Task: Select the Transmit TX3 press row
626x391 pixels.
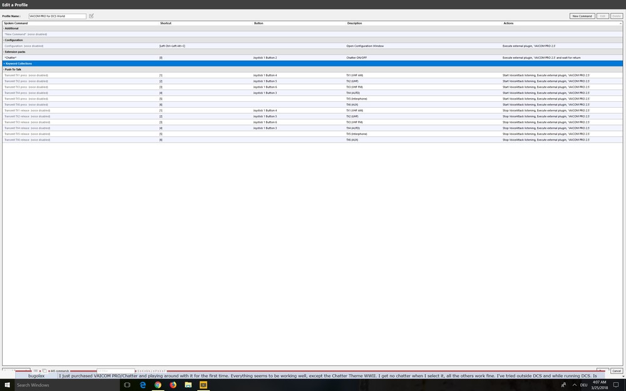Action: (x=312, y=87)
